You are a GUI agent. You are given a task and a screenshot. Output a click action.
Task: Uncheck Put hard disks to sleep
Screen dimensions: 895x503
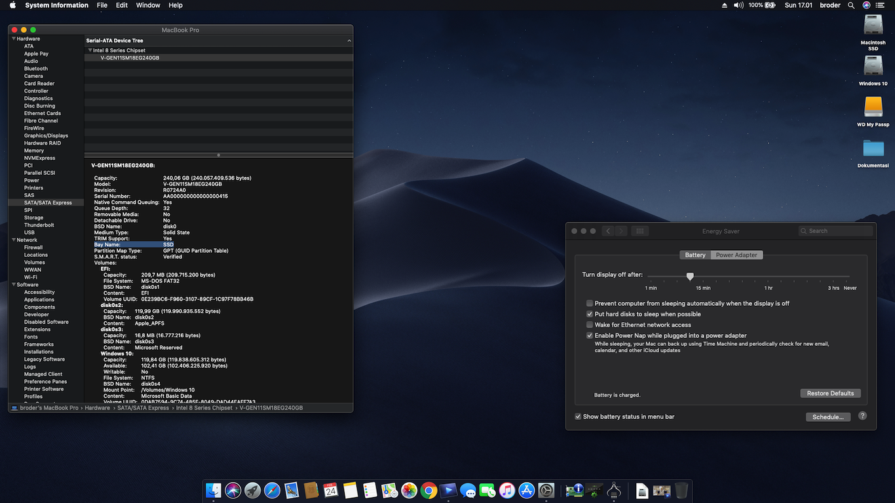(590, 314)
